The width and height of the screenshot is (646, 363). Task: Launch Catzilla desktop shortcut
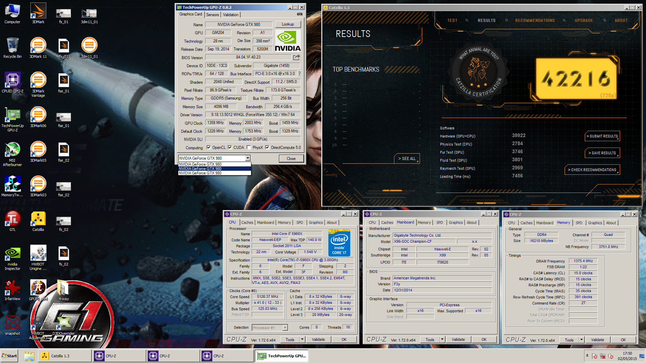[x=38, y=221]
